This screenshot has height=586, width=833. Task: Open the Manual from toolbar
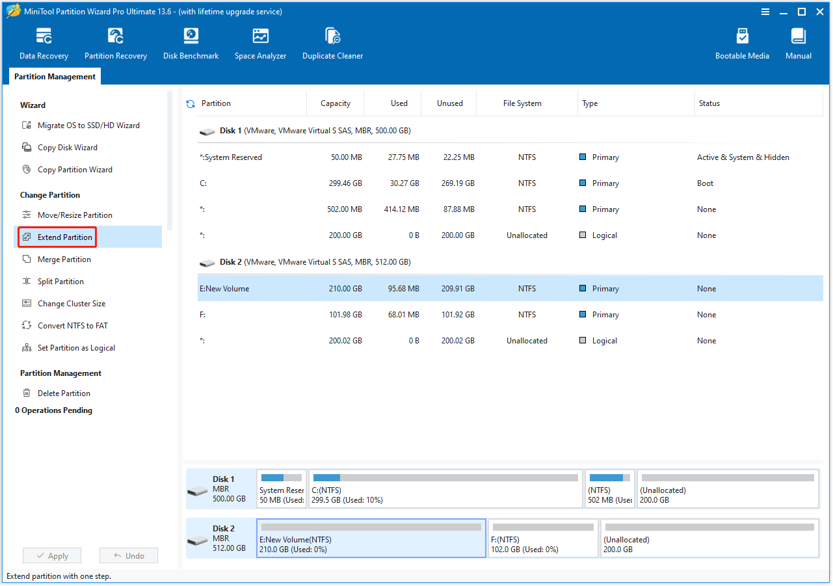[799, 44]
